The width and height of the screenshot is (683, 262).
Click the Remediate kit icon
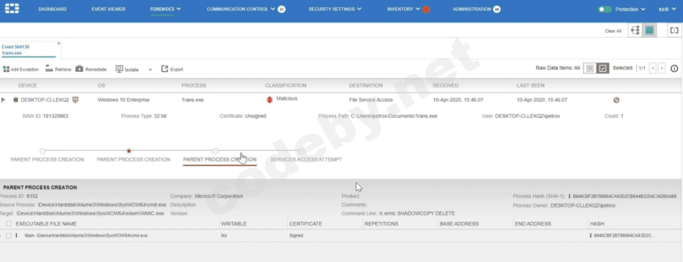click(x=79, y=69)
